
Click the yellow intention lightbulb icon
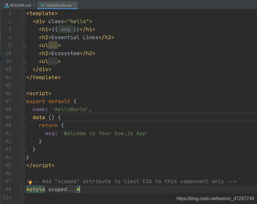(30, 182)
